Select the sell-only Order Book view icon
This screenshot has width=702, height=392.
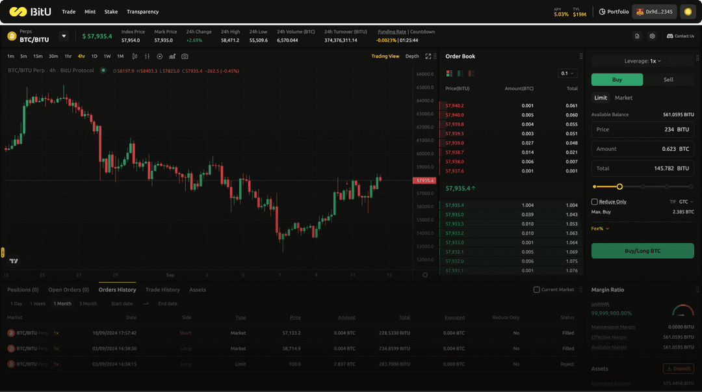(x=470, y=73)
